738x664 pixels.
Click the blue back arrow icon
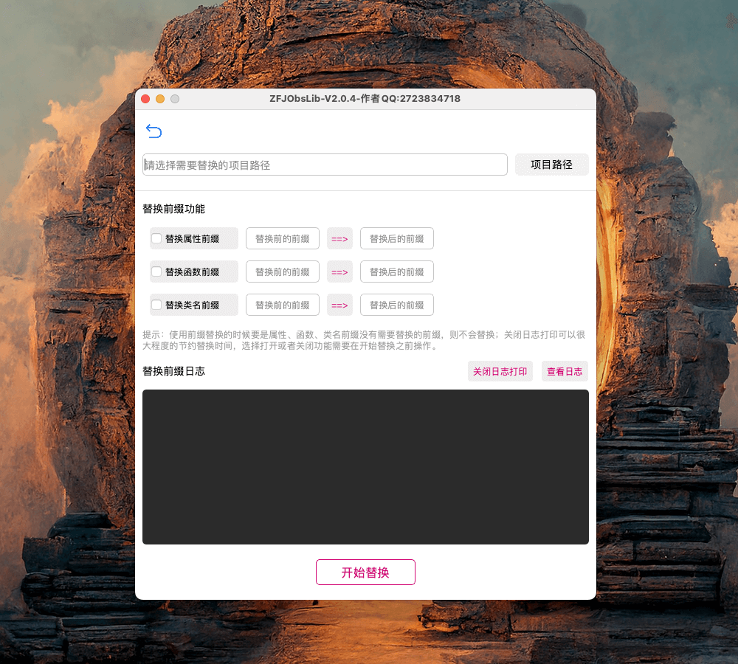tap(154, 131)
